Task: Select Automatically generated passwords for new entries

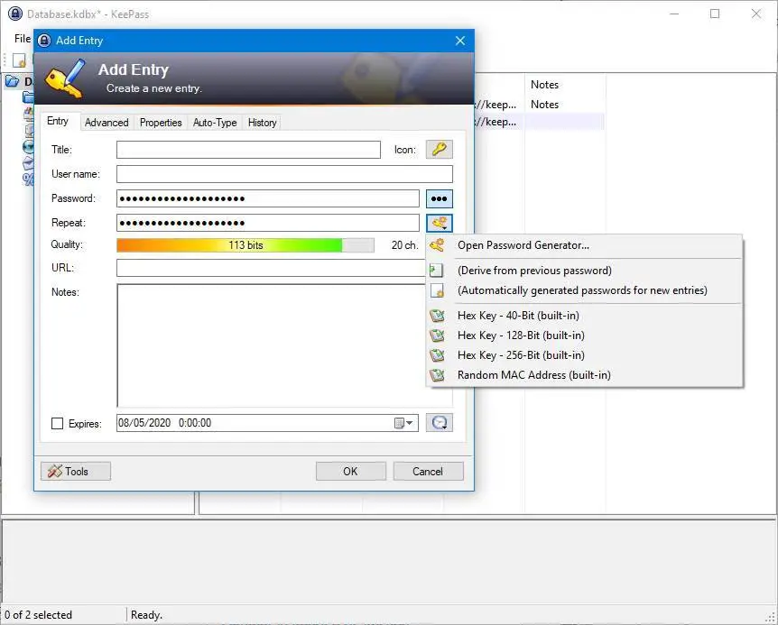Action: [x=582, y=290]
